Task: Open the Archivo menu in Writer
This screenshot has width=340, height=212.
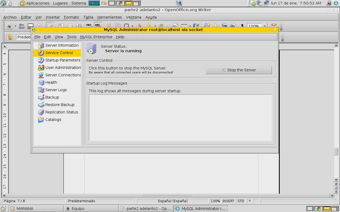Action: click(10, 17)
